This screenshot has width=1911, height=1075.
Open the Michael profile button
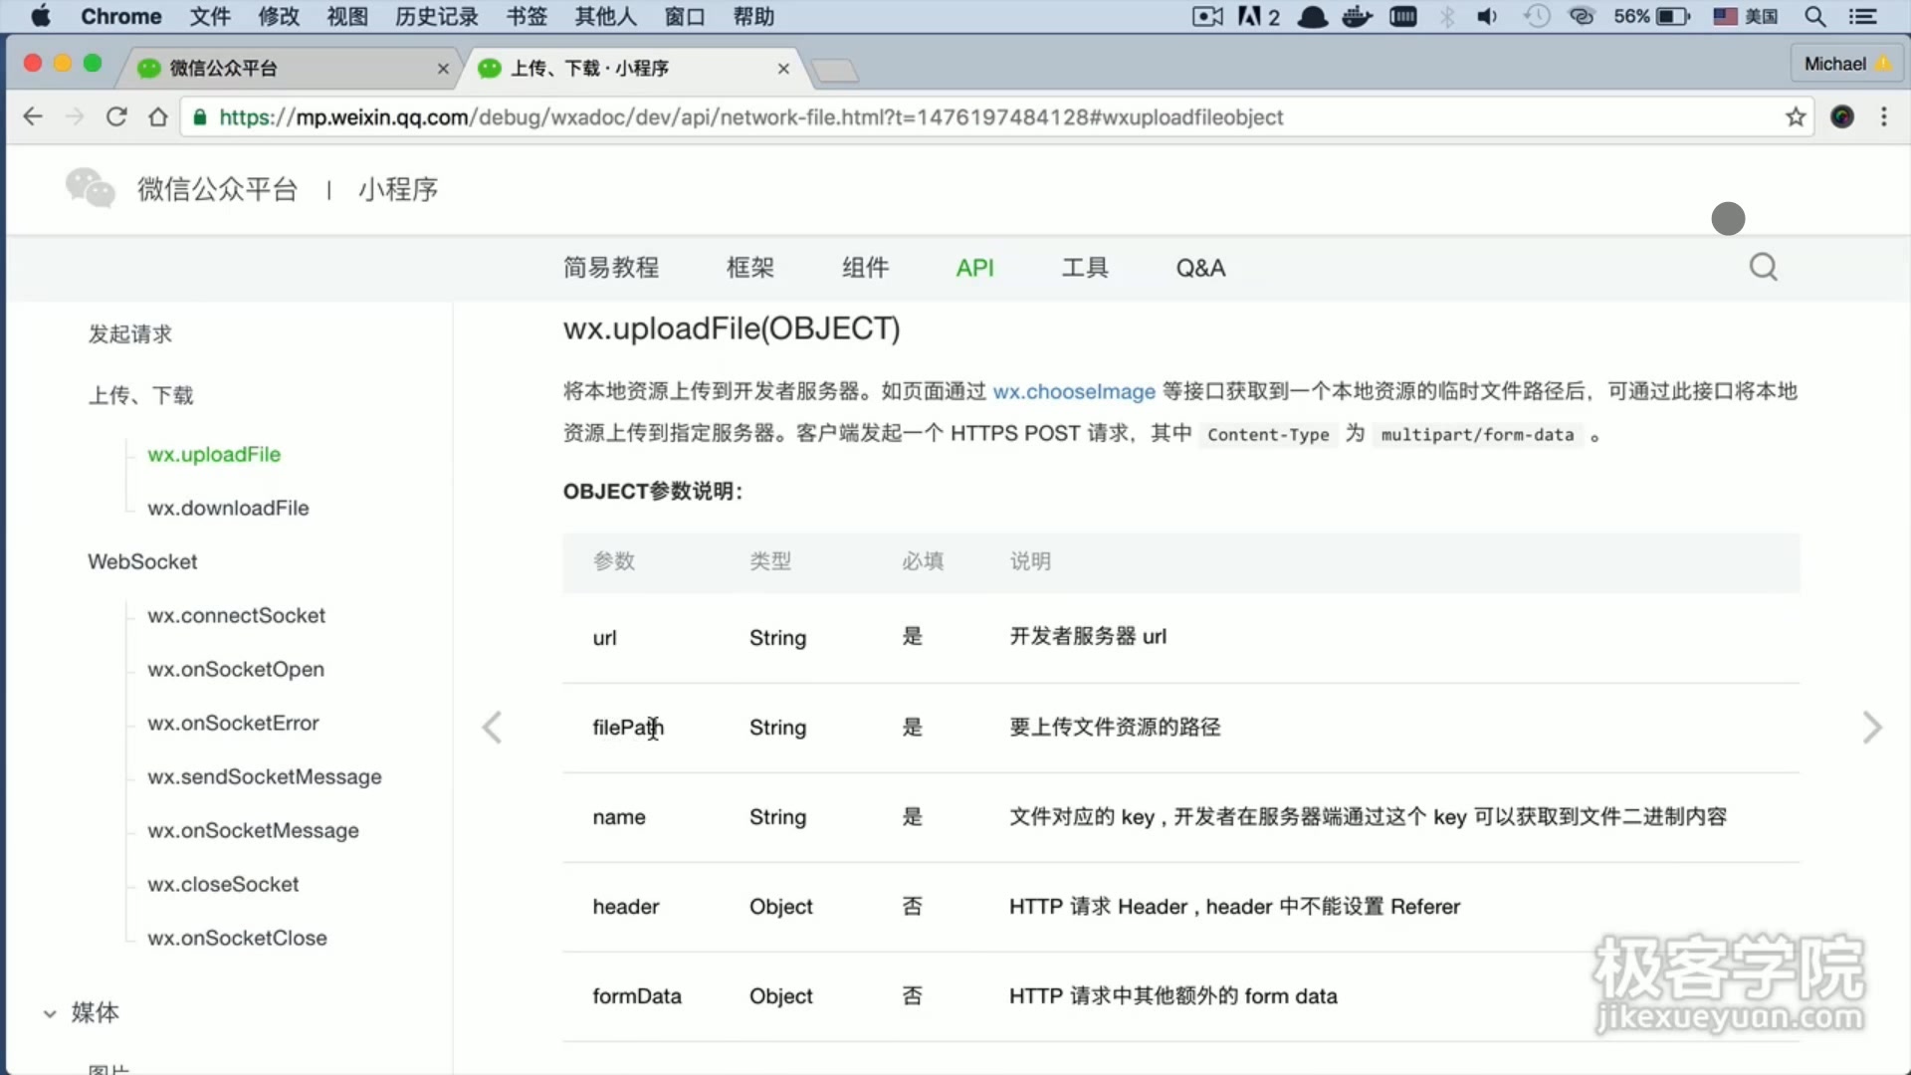click(x=1846, y=64)
